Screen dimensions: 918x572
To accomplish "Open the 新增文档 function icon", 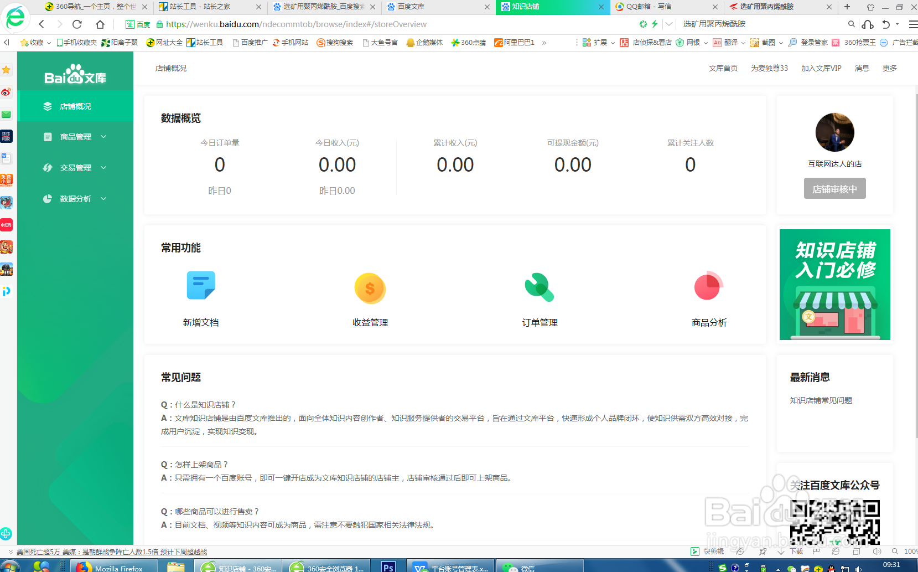I will pyautogui.click(x=201, y=285).
